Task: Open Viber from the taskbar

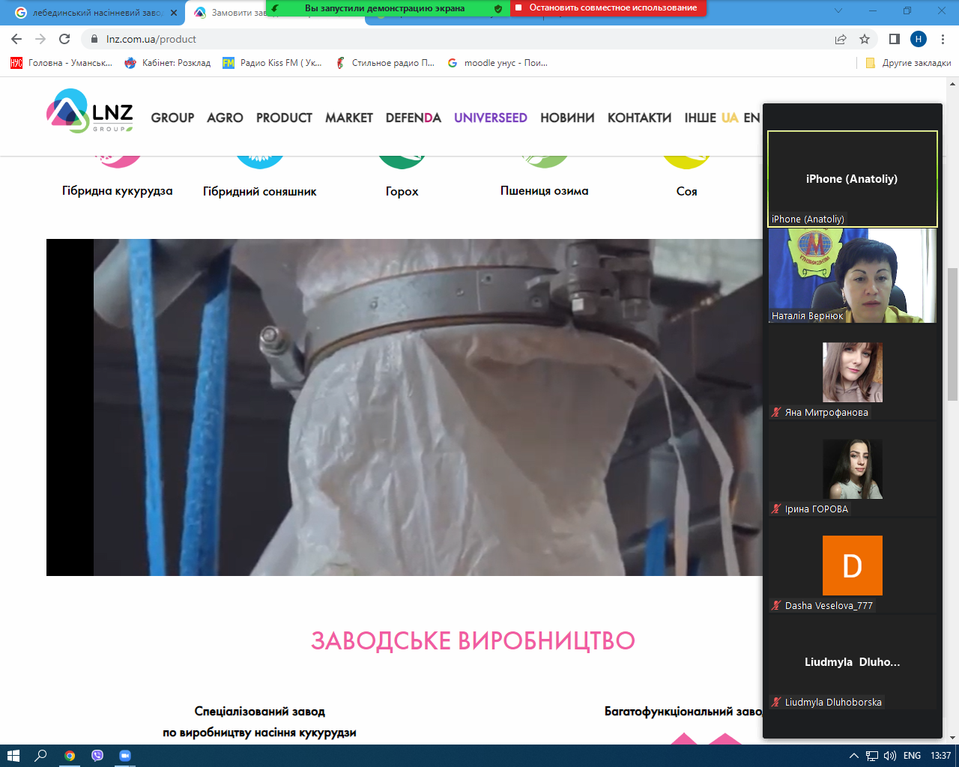Action: (97, 756)
